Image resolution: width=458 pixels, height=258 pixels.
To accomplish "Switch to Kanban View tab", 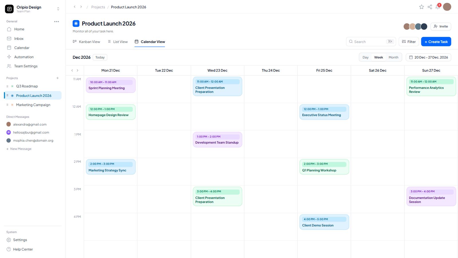I will tap(86, 42).
